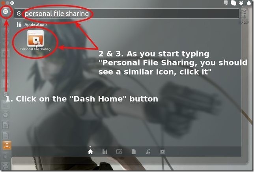Click into the dash search field
Screen dimensions: 254x172
(x=127, y=13)
